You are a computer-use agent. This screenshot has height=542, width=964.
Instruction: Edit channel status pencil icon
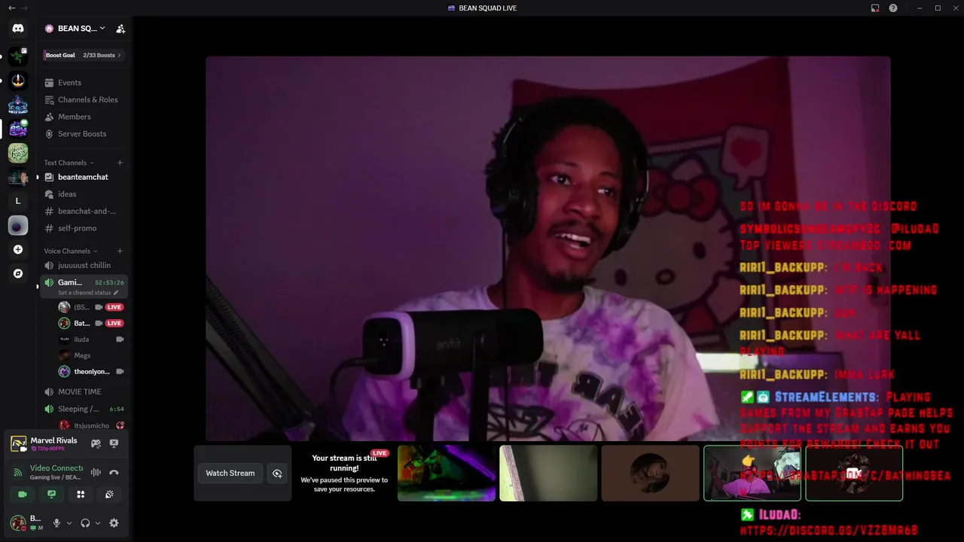pyautogui.click(x=116, y=292)
